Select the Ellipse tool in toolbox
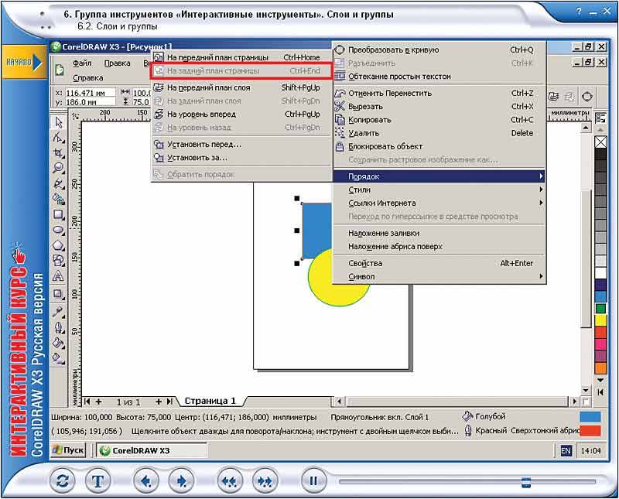The width and height of the screenshot is (619, 499). coord(58,230)
